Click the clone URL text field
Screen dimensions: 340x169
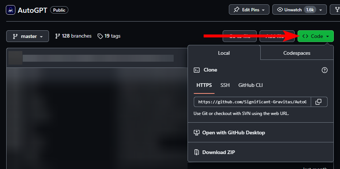pos(252,102)
